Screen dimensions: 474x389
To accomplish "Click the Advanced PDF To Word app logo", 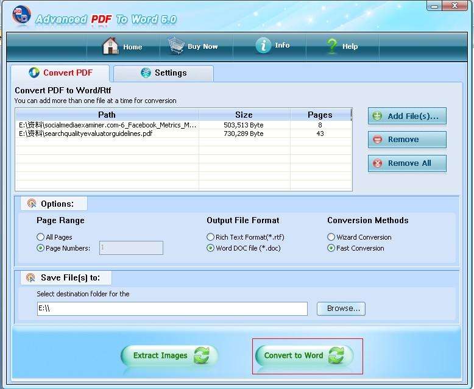I will 22,15.
